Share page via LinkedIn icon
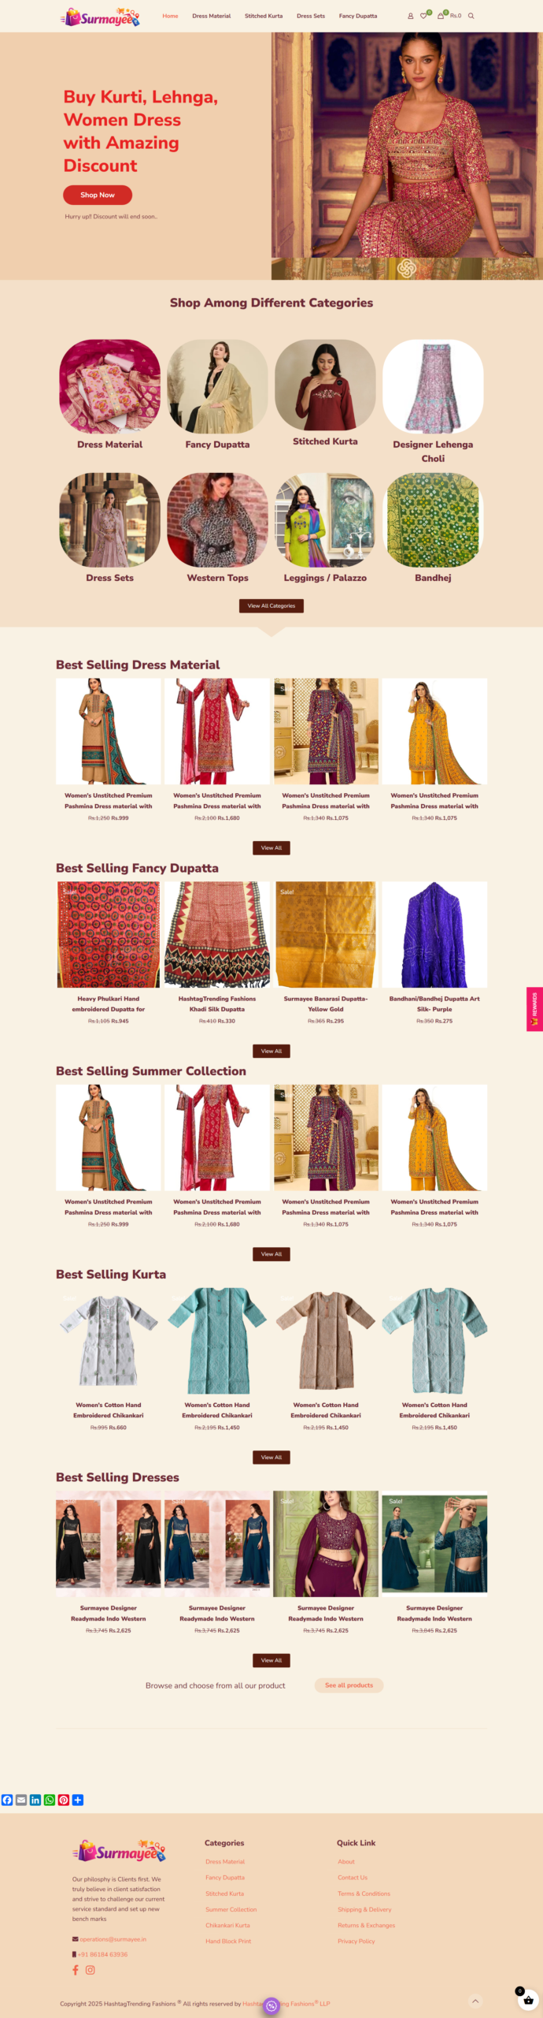Viewport: 543px width, 2018px height. pyautogui.click(x=35, y=1800)
